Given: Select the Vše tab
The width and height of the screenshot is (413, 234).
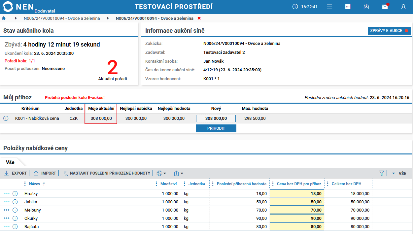Looking at the screenshot, I should (x=10, y=162).
